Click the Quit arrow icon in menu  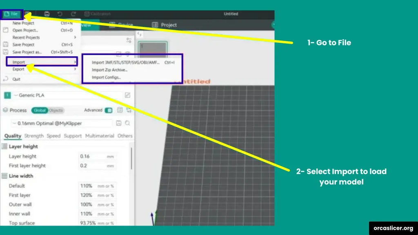tap(6, 79)
